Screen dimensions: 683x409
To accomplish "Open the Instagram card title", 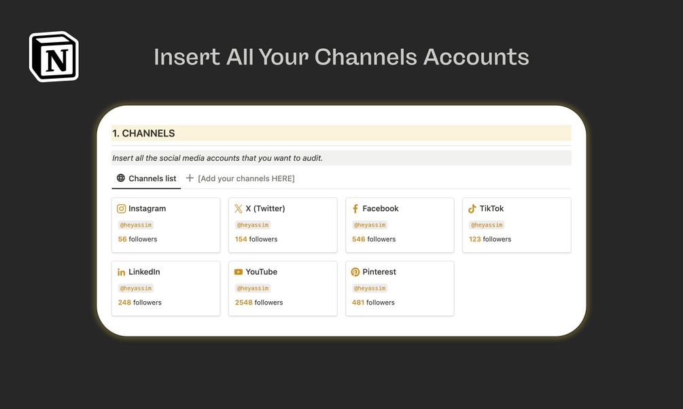I will point(147,209).
